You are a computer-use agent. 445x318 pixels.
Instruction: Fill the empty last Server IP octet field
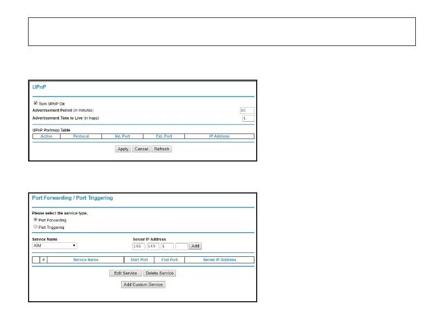(x=182, y=246)
